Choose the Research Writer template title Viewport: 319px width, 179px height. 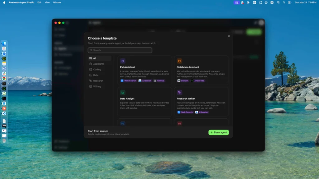[186, 99]
